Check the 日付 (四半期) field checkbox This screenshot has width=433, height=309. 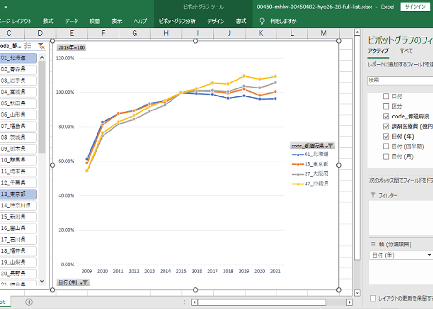click(x=386, y=147)
